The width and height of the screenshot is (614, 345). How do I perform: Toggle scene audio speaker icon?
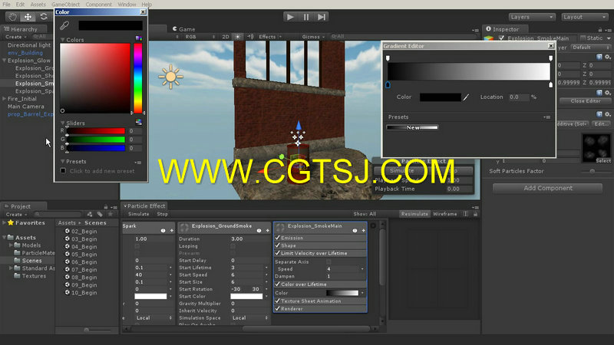[250, 36]
